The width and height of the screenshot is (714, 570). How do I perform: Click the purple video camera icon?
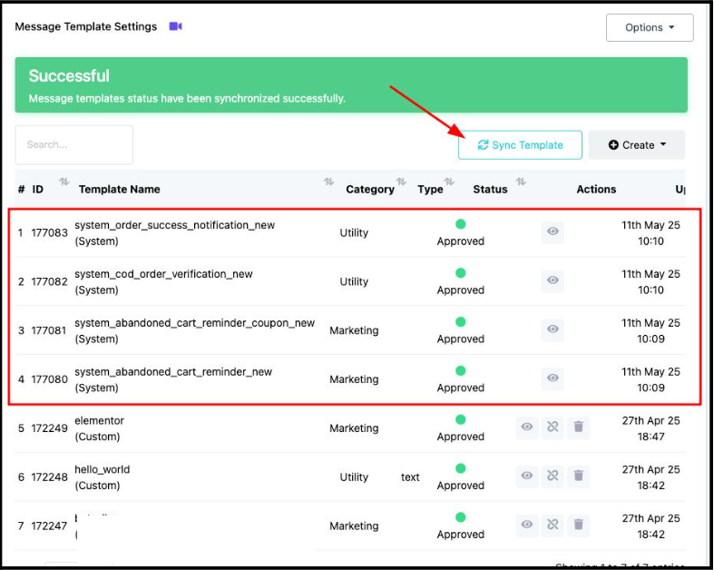pyautogui.click(x=175, y=26)
